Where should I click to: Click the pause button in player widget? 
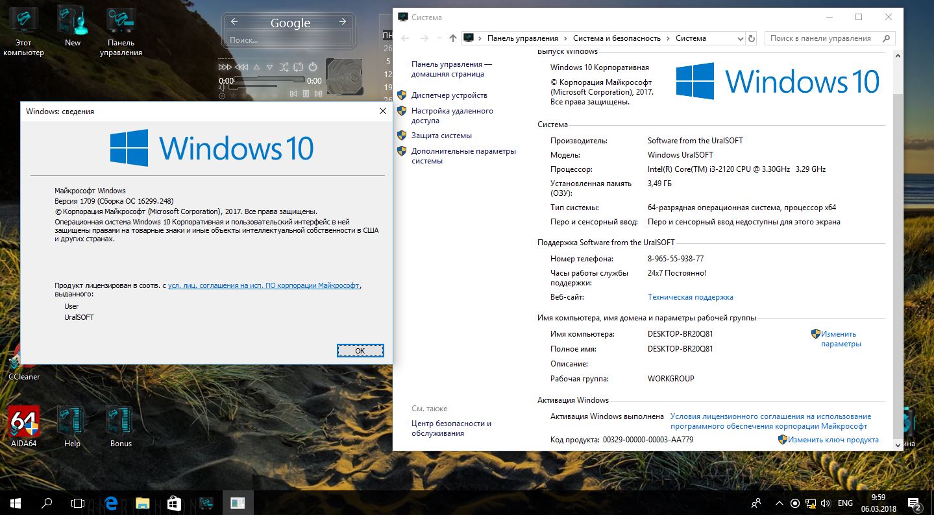[306, 93]
